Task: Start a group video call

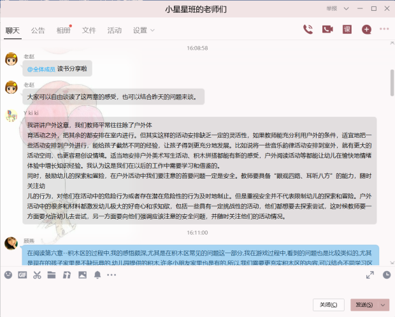Action: [x=327, y=29]
